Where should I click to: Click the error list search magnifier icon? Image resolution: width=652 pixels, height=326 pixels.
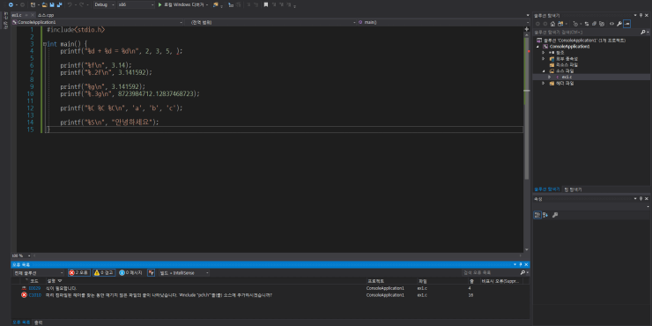point(522,273)
